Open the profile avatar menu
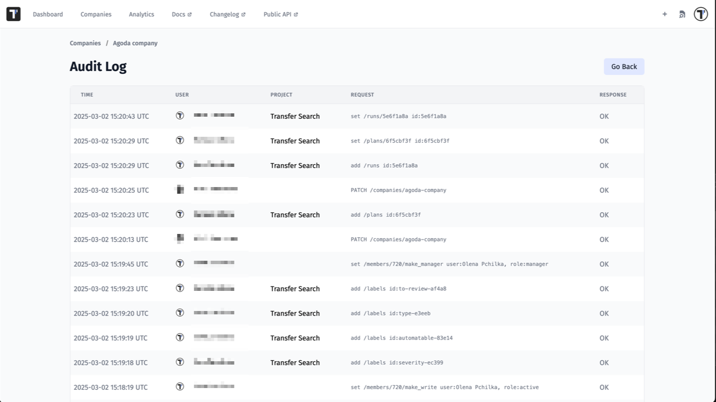 (700, 14)
